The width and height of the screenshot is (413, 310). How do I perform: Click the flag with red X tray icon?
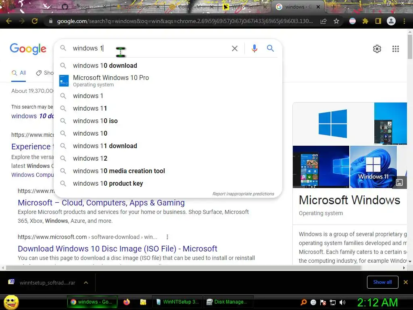pyautogui.click(x=323, y=302)
